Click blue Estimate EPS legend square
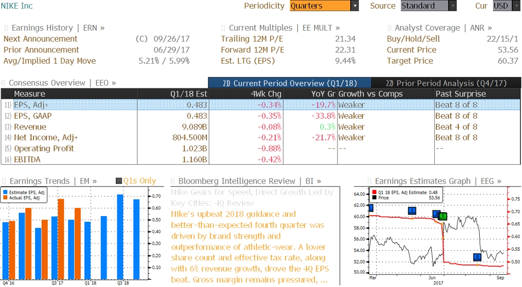The width and height of the screenshot is (522, 287). point(5,193)
